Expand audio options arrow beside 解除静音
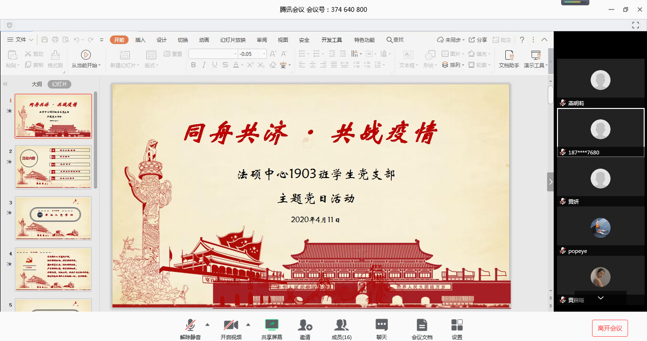Viewport: 647px width, 341px height. click(x=207, y=324)
